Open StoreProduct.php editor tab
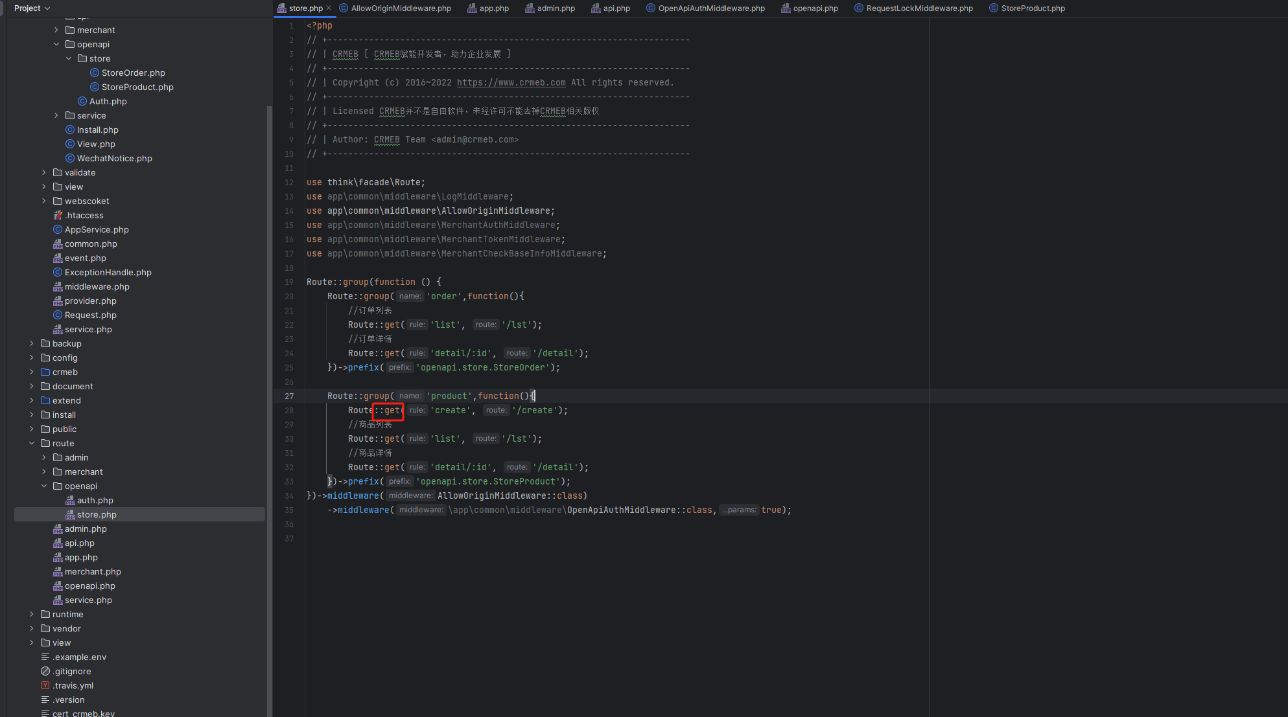The height and width of the screenshot is (717, 1288). point(1027,8)
